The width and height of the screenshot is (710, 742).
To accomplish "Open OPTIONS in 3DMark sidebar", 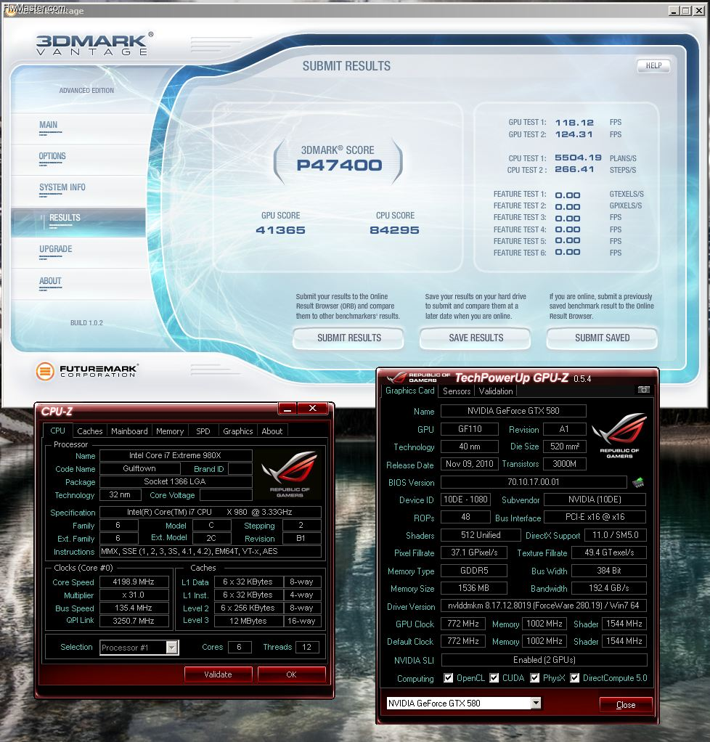I will pos(52,156).
